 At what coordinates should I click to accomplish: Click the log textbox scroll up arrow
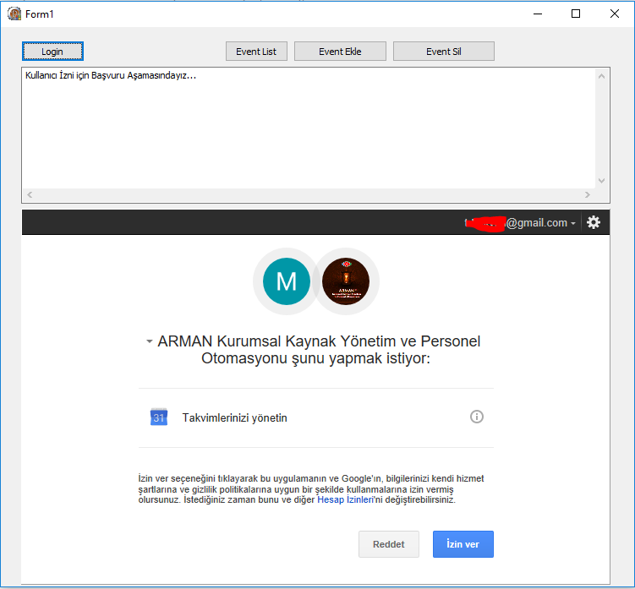pos(601,76)
